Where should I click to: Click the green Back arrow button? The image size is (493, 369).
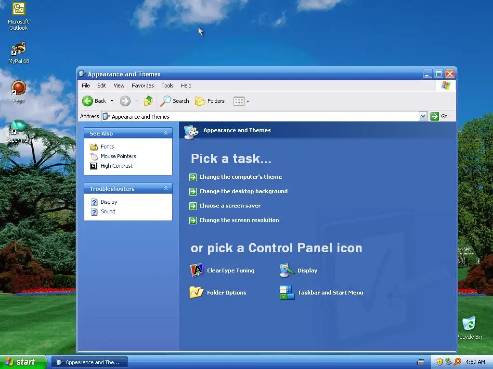pyautogui.click(x=88, y=101)
